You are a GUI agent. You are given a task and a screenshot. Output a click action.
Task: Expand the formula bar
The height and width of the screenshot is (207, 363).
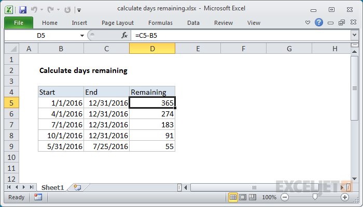pos(355,35)
